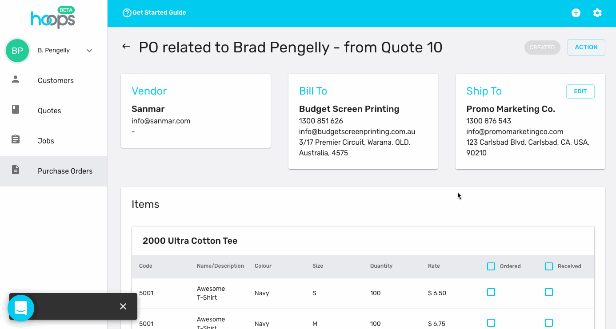Open the Get Started Guide help icon
Screen dimensions: 616x329
127,13
